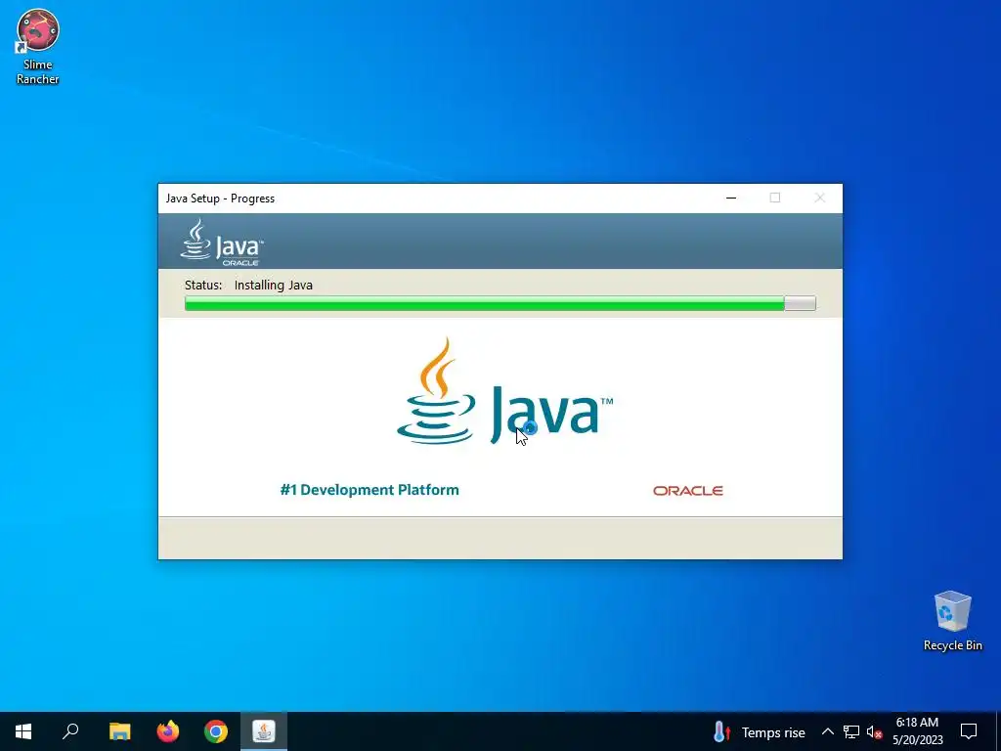Click the Java Oracle logo in header
1001x751 pixels.
coord(222,243)
